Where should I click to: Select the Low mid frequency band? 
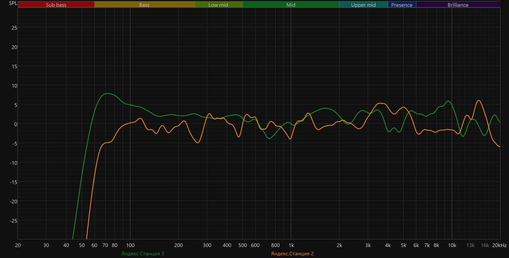(x=219, y=5)
